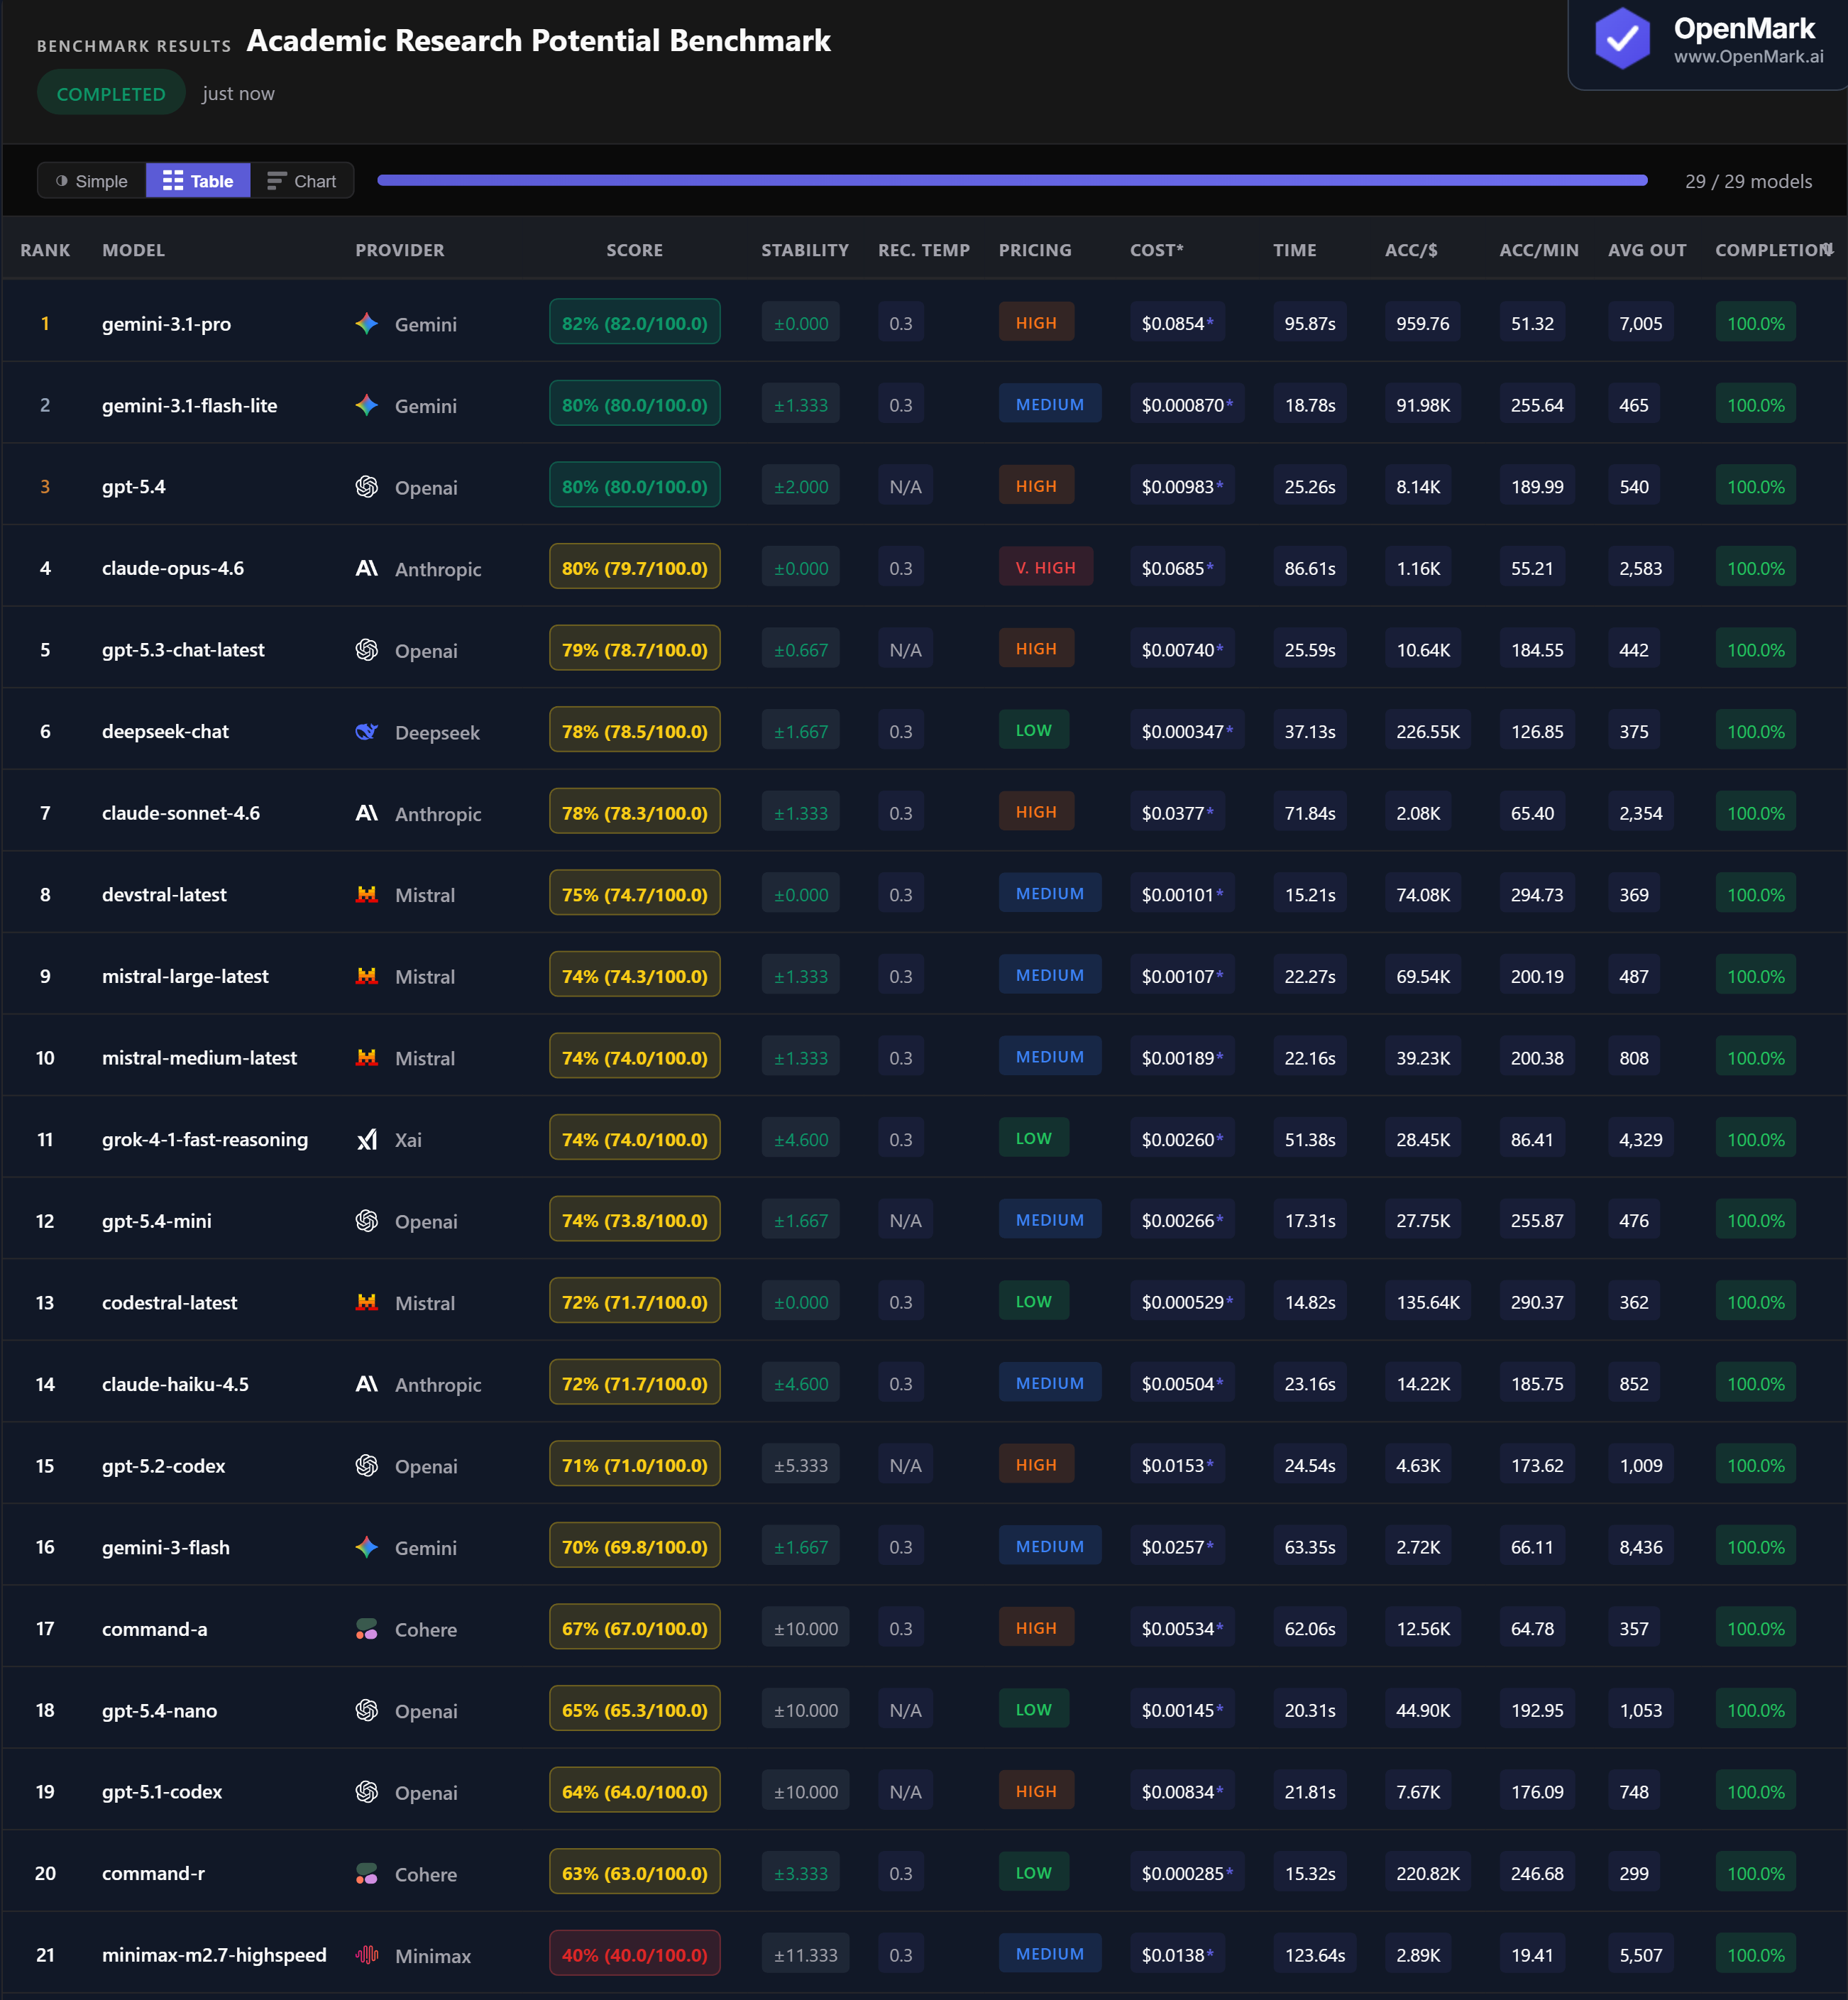The height and width of the screenshot is (2000, 1848).
Task: Click Deepseek whale icon in deepseek-chat row
Action: 367,731
